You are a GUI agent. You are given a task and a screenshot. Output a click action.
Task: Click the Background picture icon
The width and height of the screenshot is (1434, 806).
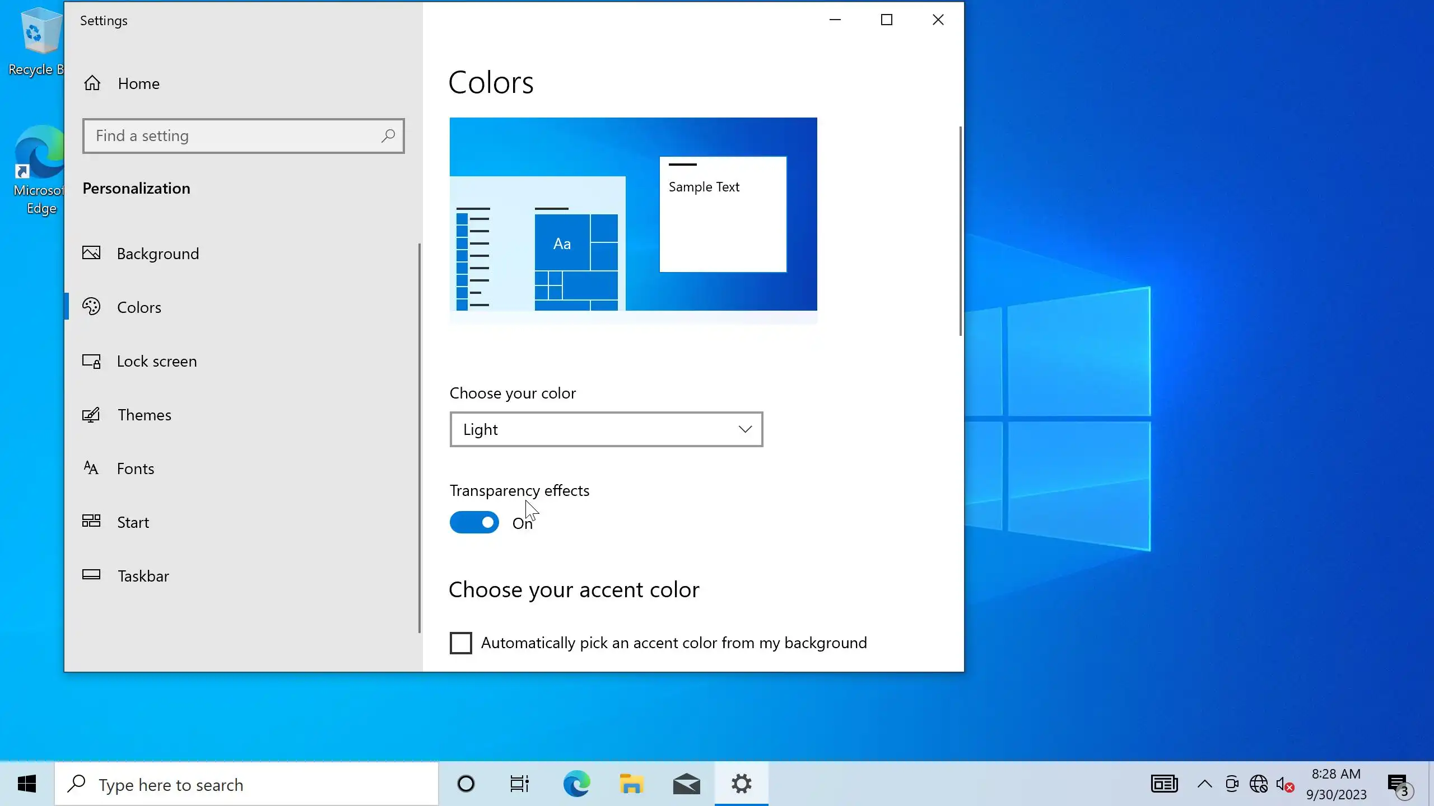click(91, 253)
